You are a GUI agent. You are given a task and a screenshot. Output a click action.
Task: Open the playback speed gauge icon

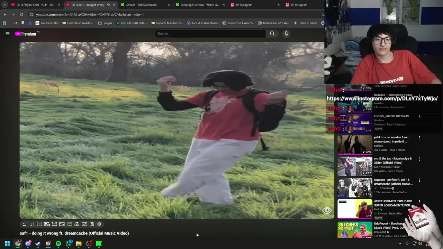[x=77, y=224]
